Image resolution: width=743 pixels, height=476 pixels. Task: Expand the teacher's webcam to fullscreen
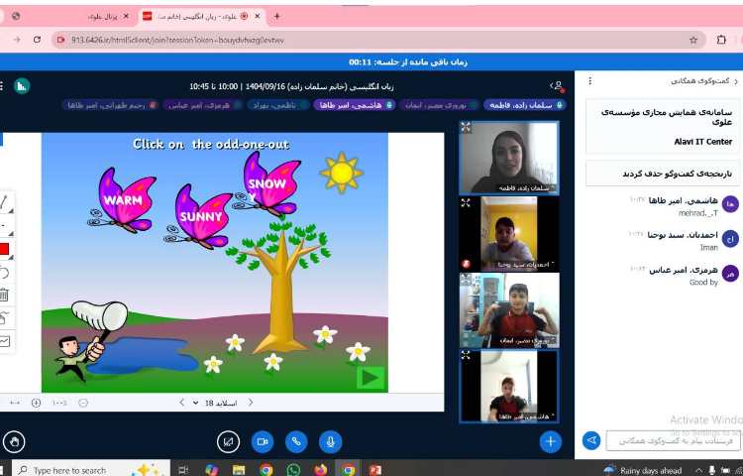[x=467, y=127]
